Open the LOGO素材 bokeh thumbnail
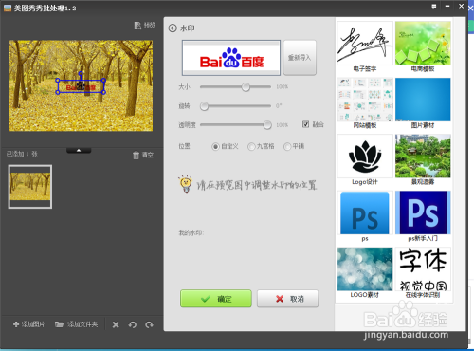The image size is (474, 351). (365, 269)
